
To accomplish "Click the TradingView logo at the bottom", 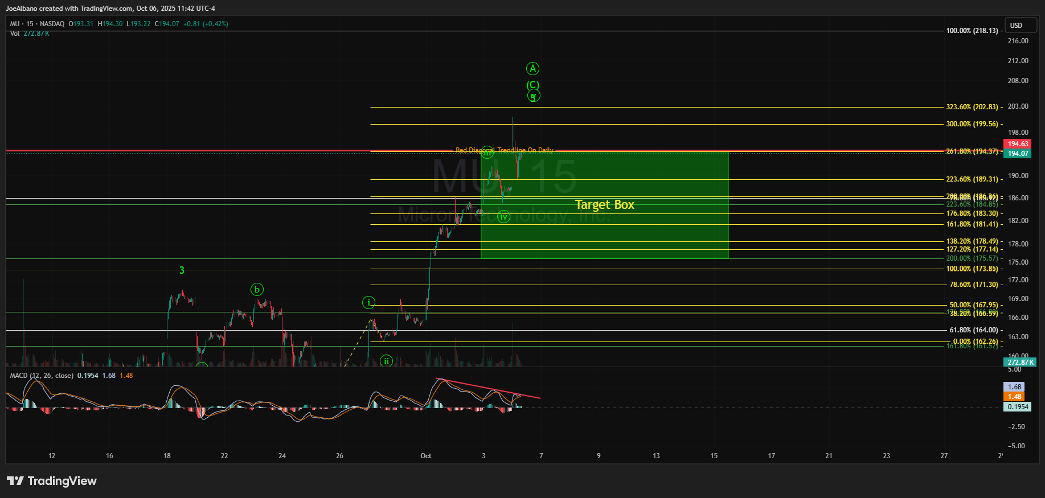I will coord(52,481).
